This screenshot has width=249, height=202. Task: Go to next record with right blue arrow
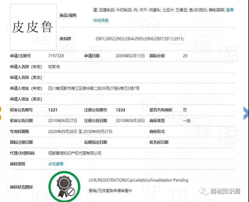point(246,113)
